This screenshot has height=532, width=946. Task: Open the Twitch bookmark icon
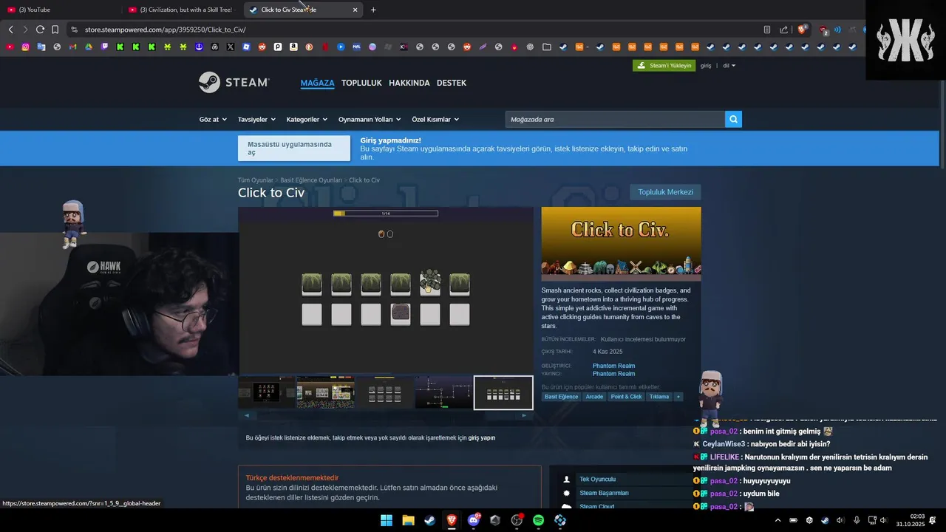coord(104,47)
